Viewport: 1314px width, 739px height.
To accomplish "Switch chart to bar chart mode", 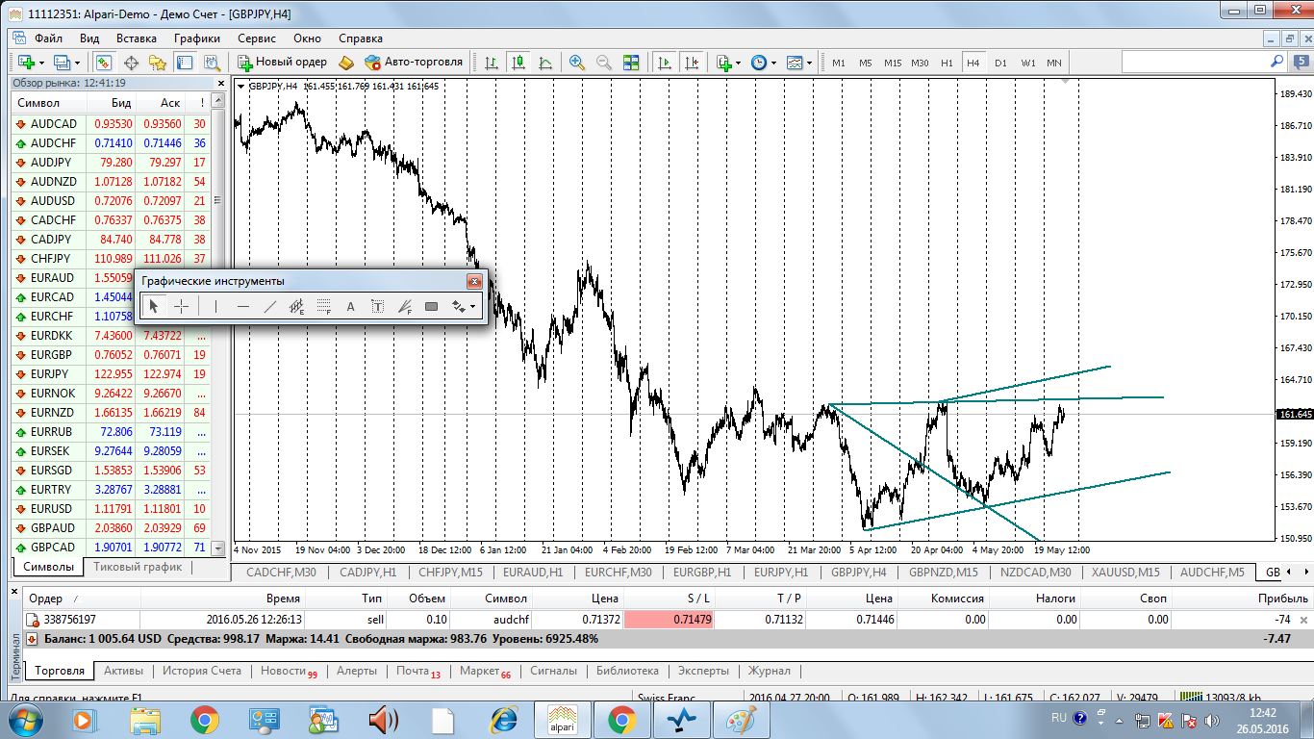I will click(492, 63).
